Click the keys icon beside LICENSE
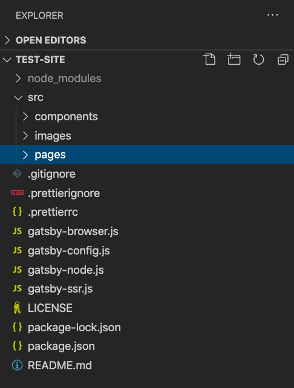The height and width of the screenshot is (388, 294). coord(17,308)
